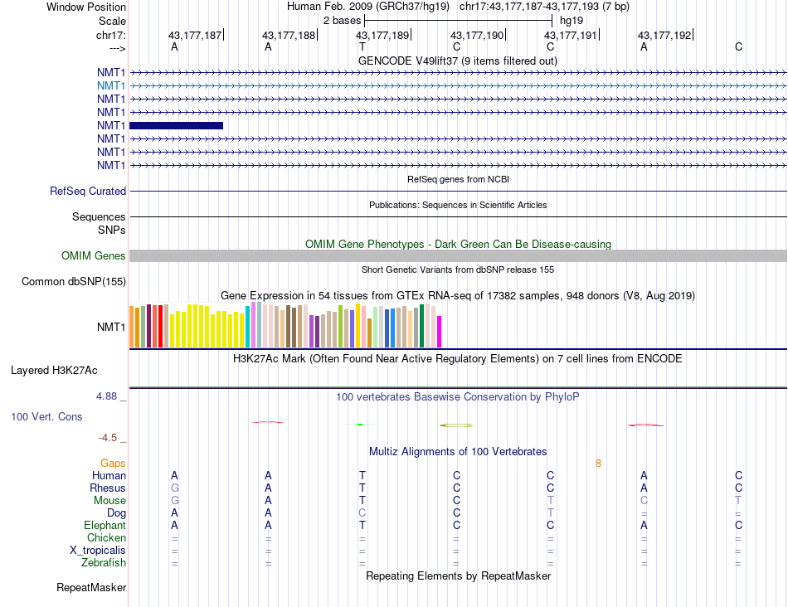Viewport: 788px width, 607px height.
Task: Open the RefSeq Curated track label
Action: click(88, 191)
